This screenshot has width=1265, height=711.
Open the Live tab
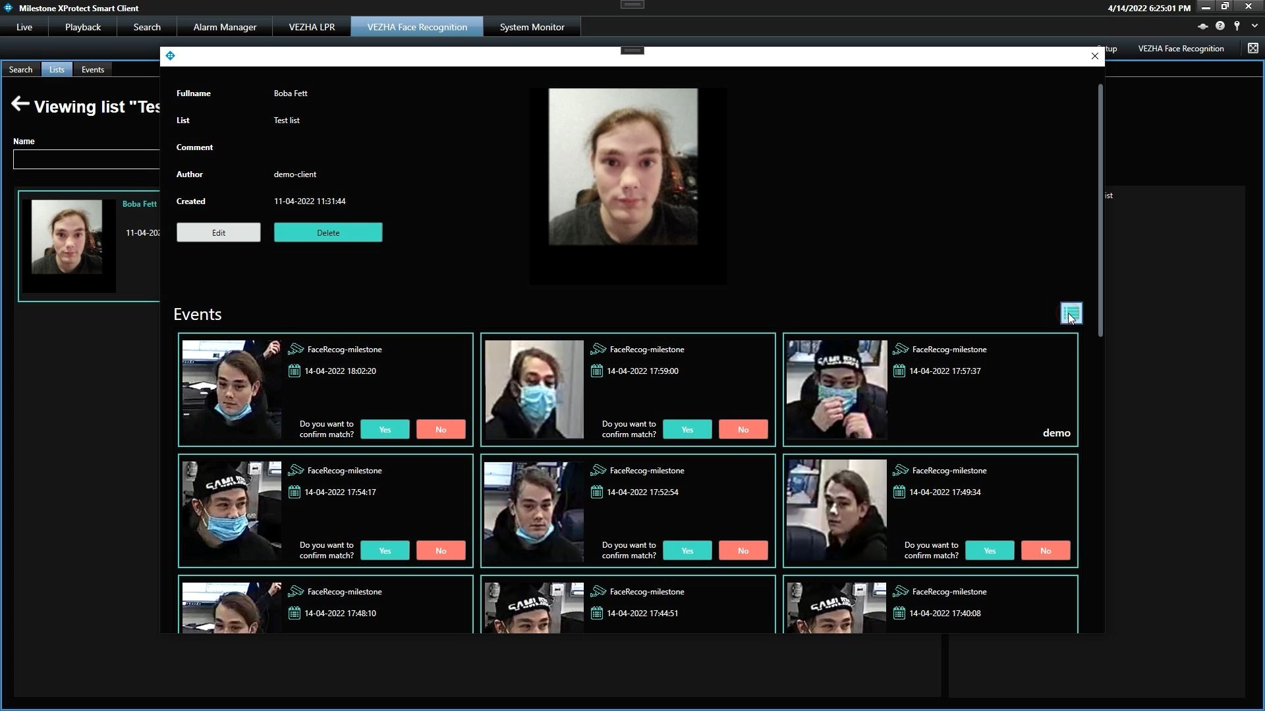24,27
